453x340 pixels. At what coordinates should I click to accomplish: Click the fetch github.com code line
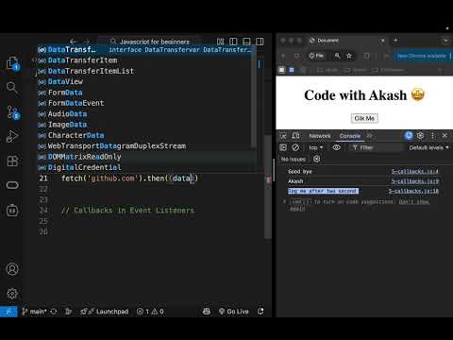(129, 178)
